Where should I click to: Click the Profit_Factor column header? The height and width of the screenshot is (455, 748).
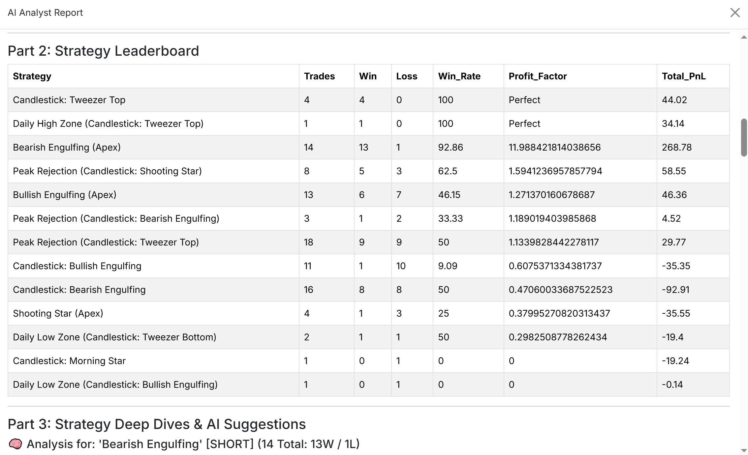(538, 76)
